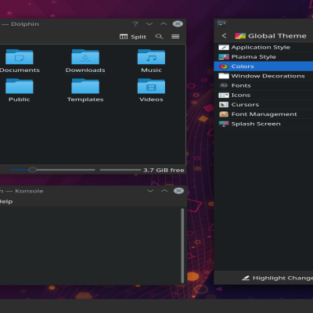Click the Konsole vertical scrollbar
The height and width of the screenshot is (313, 313).
(182, 246)
